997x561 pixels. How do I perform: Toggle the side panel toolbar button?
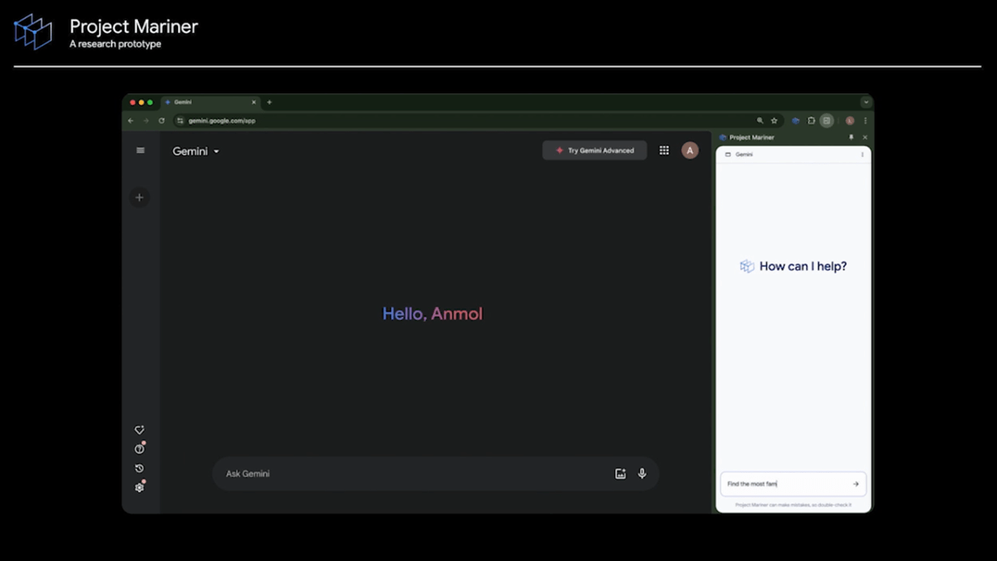827,121
